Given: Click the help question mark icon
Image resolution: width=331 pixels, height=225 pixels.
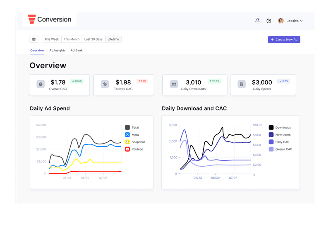Looking at the screenshot, I should pyautogui.click(x=269, y=21).
